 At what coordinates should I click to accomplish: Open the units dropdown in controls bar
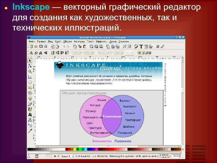(x=129, y=53)
